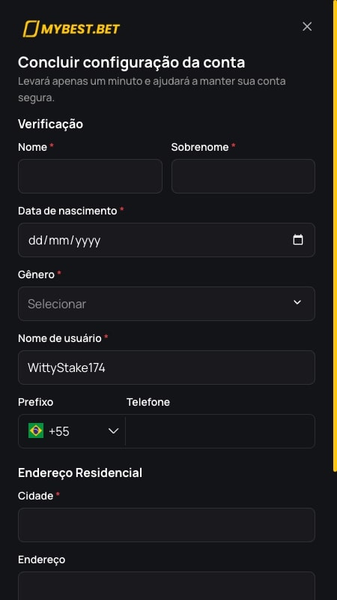Click the Nome de usuário label
Screen dimensions: 337x600
(60, 338)
